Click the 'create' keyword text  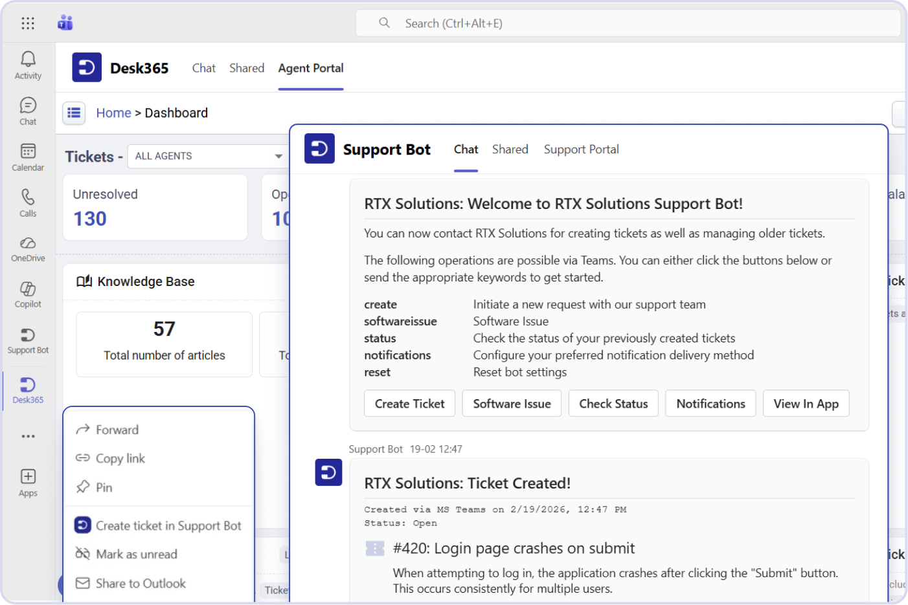(380, 305)
